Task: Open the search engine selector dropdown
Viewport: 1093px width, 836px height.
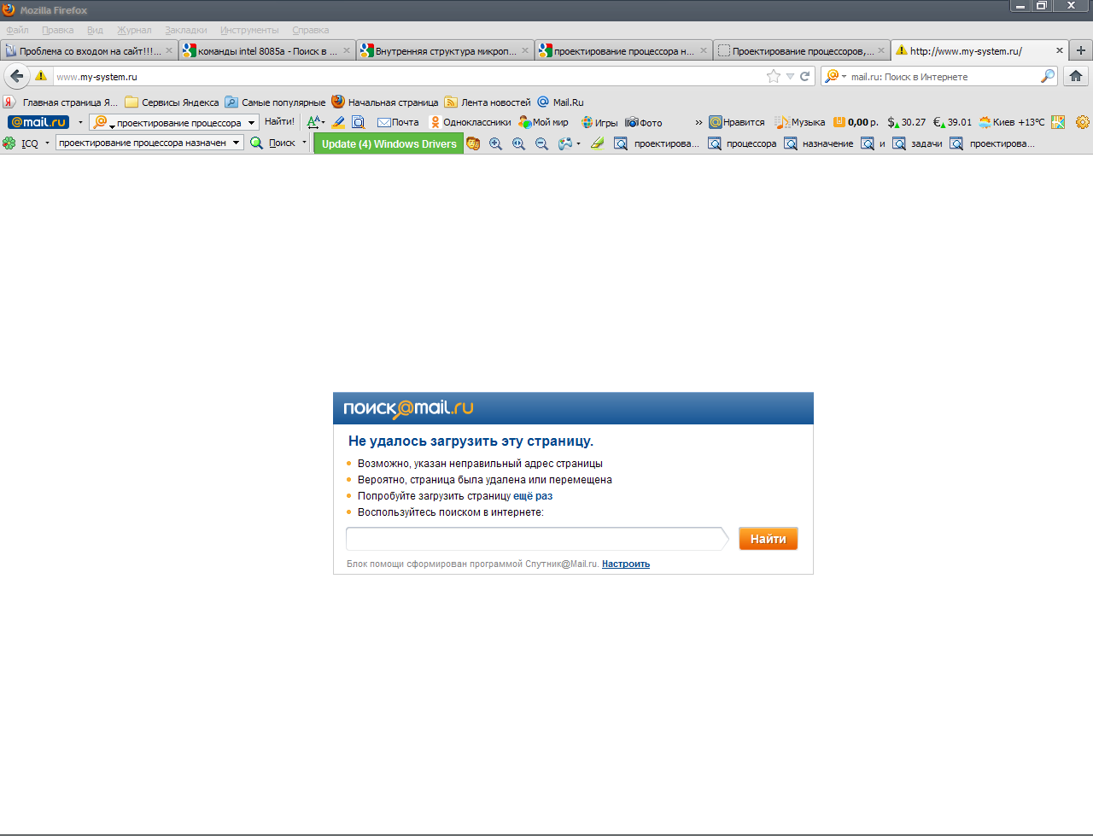Action: 834,76
